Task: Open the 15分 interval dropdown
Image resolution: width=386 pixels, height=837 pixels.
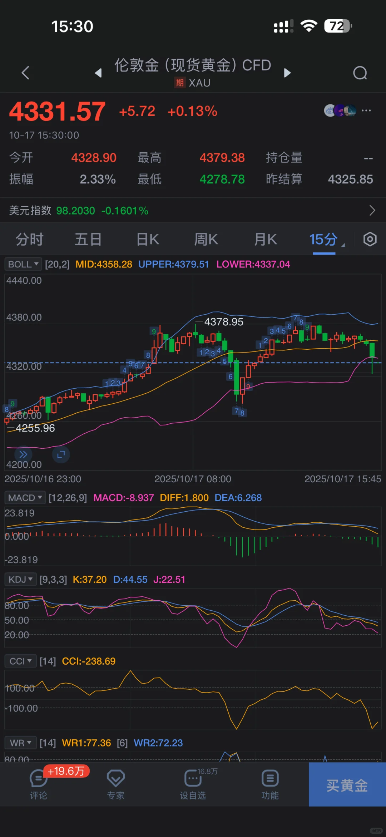Action: tap(326, 239)
